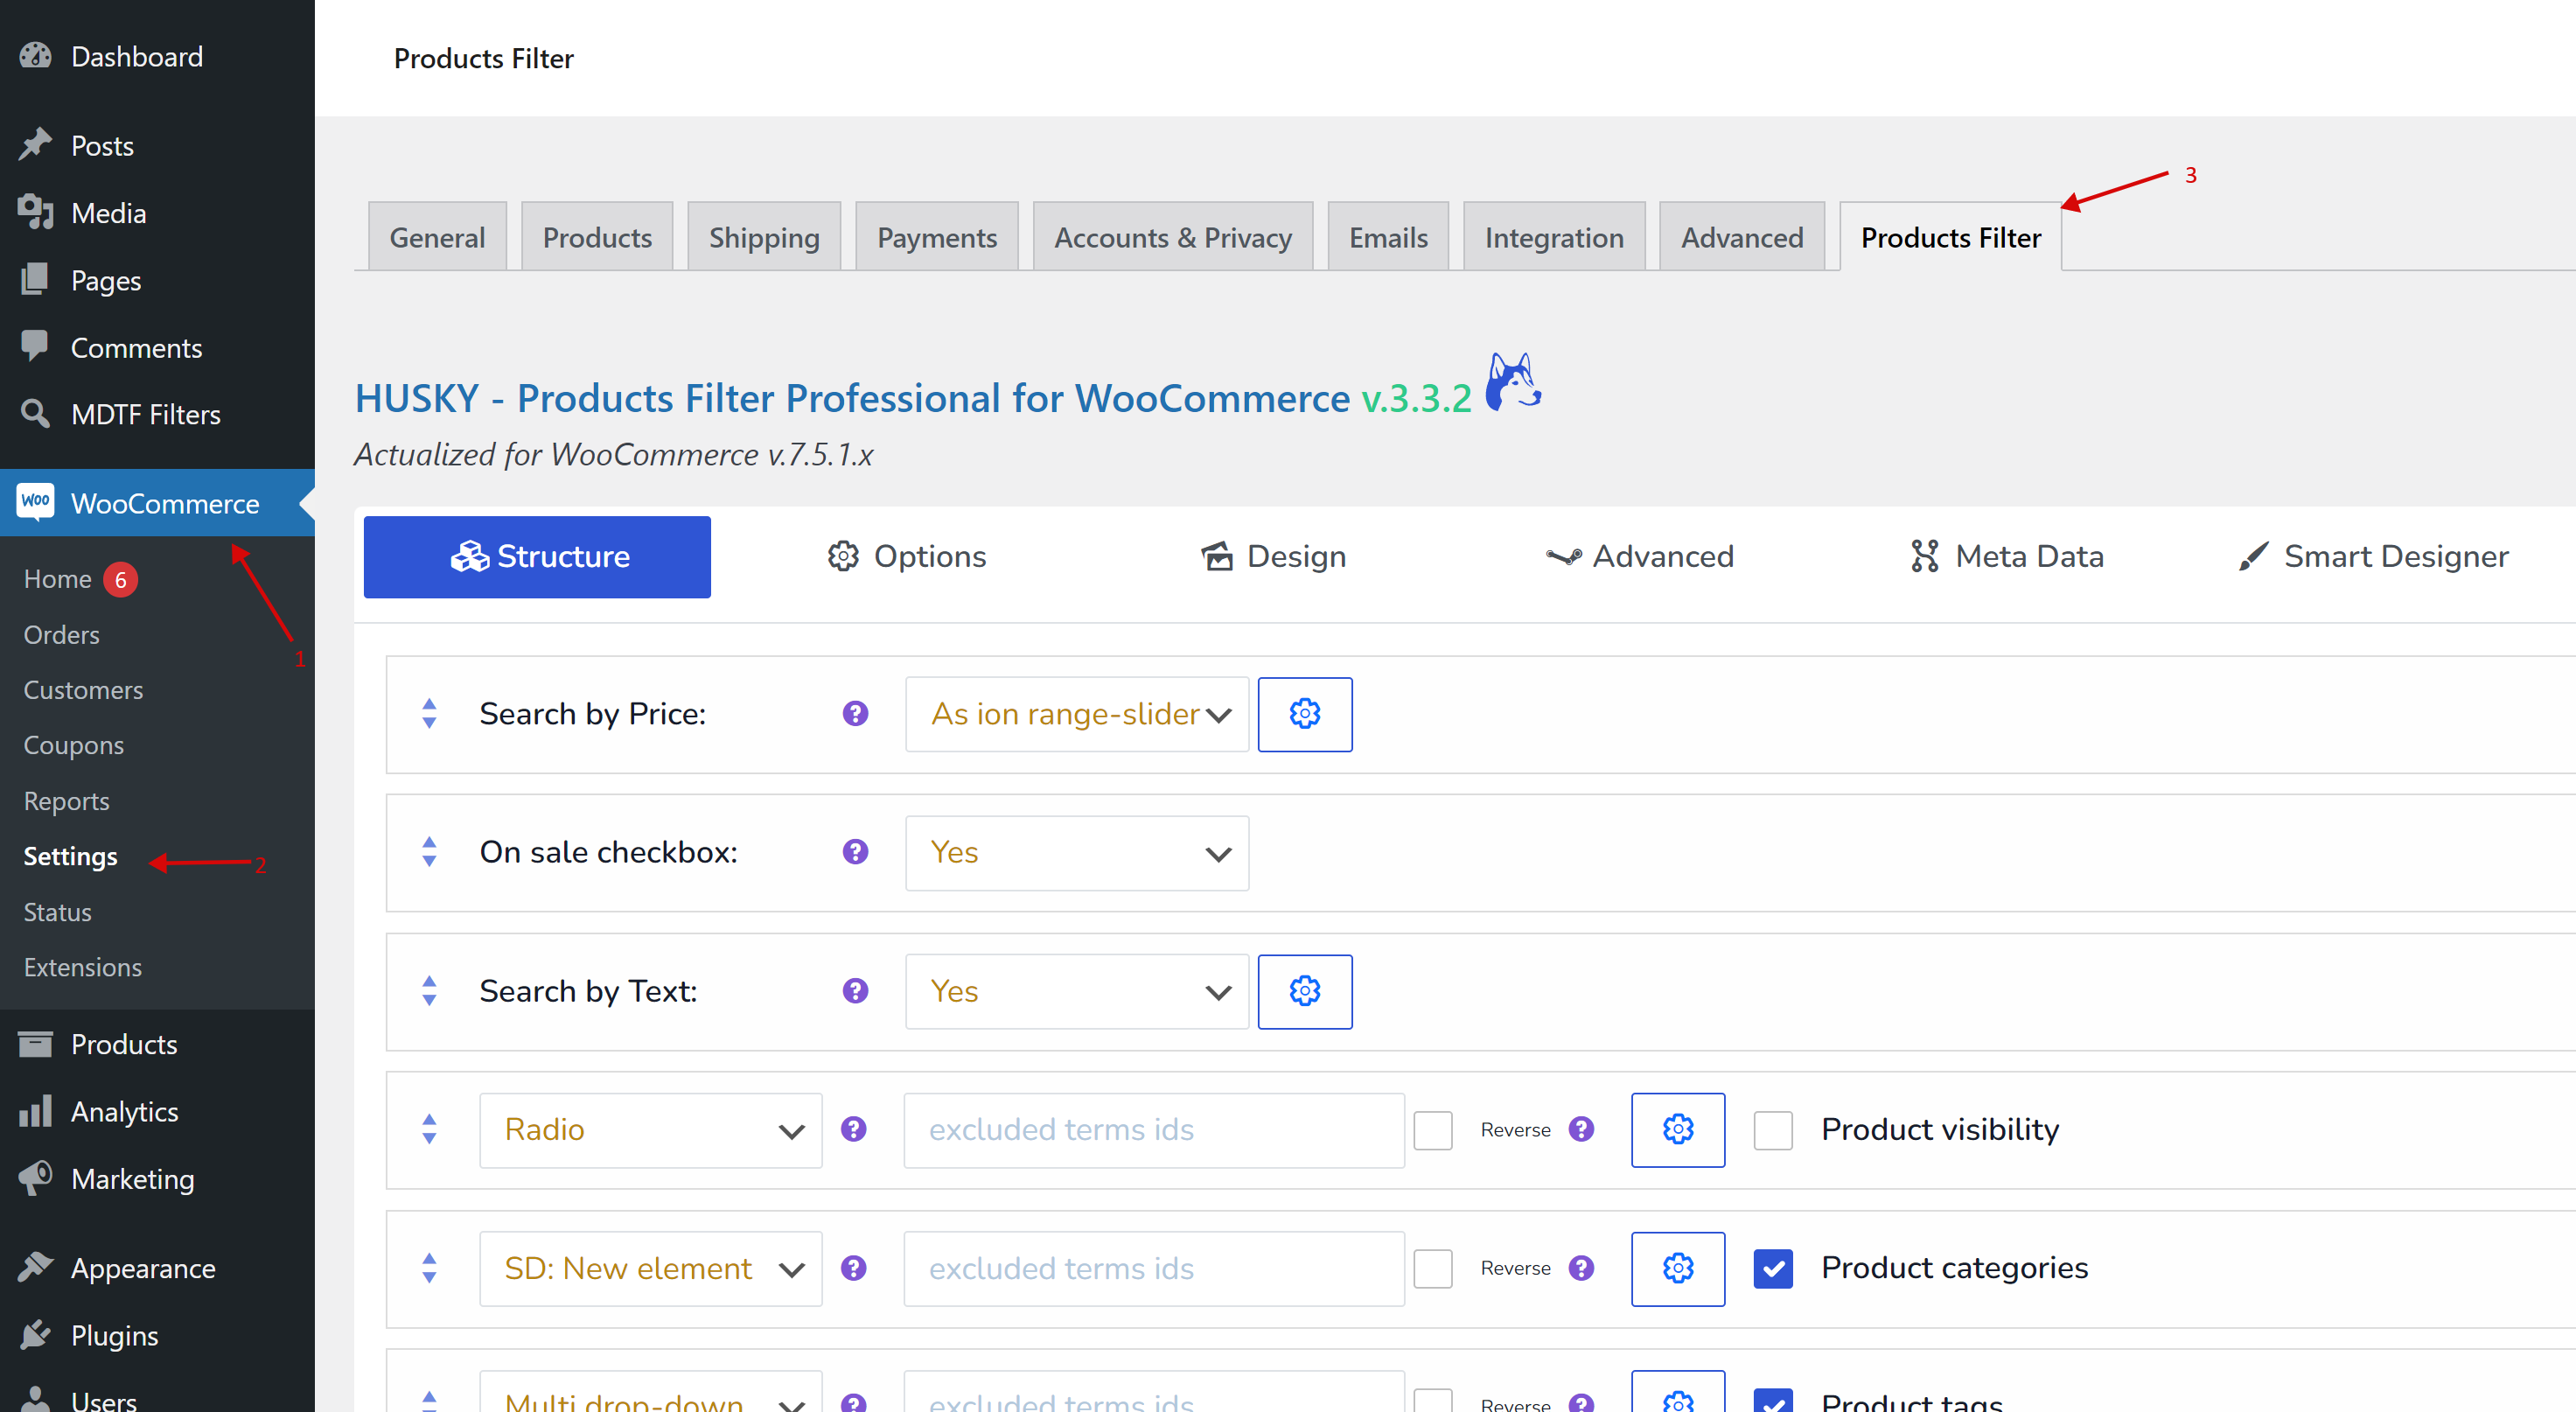Viewport: 2576px width, 1412px height.
Task: Click sort handle arrows in Product visibility row
Action: [x=429, y=1129]
